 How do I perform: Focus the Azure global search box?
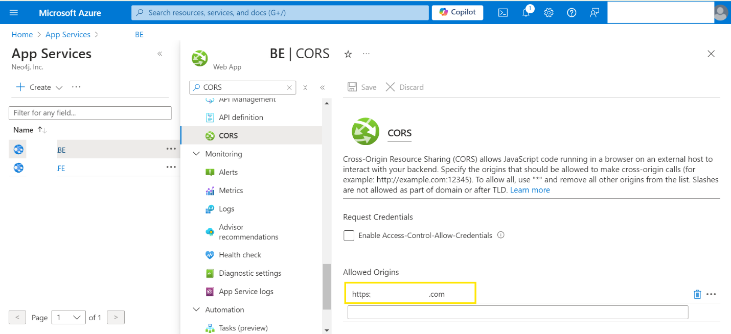tap(280, 13)
